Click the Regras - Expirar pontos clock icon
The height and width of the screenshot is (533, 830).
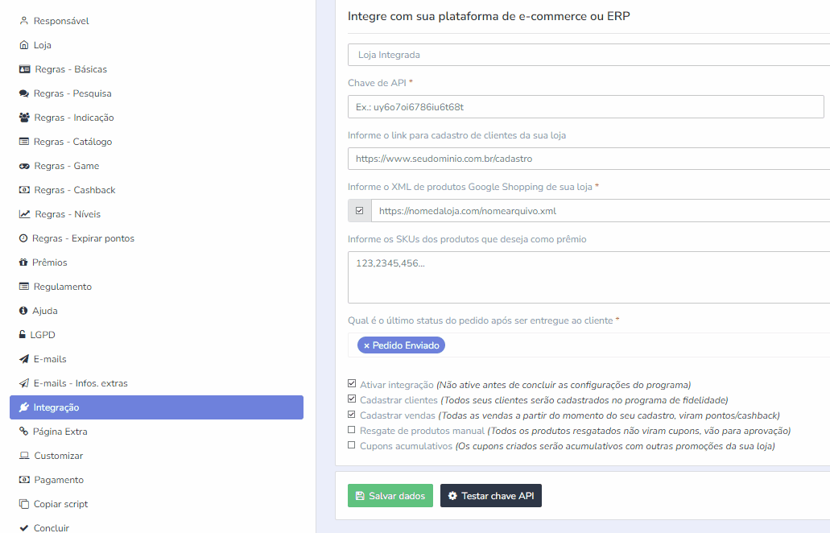[x=23, y=238]
